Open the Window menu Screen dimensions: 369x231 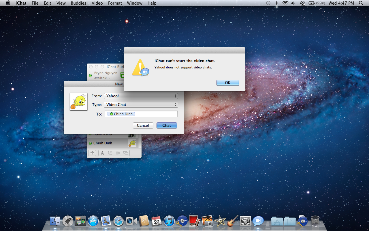coord(135,3)
